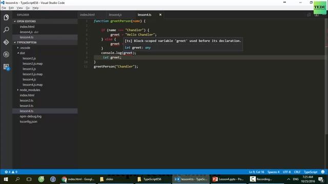Screen dimensions: 328x184
Task: Open lesson4.js.map in dist folder
Action: [32, 85]
